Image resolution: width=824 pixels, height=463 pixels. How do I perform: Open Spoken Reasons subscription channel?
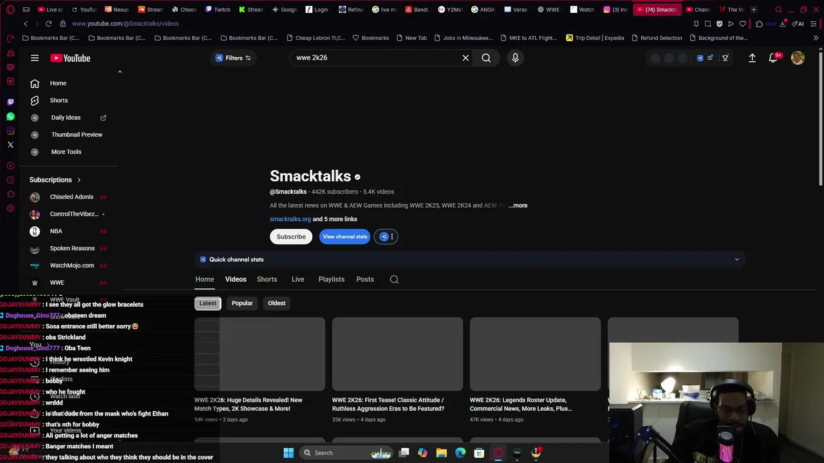(x=72, y=248)
